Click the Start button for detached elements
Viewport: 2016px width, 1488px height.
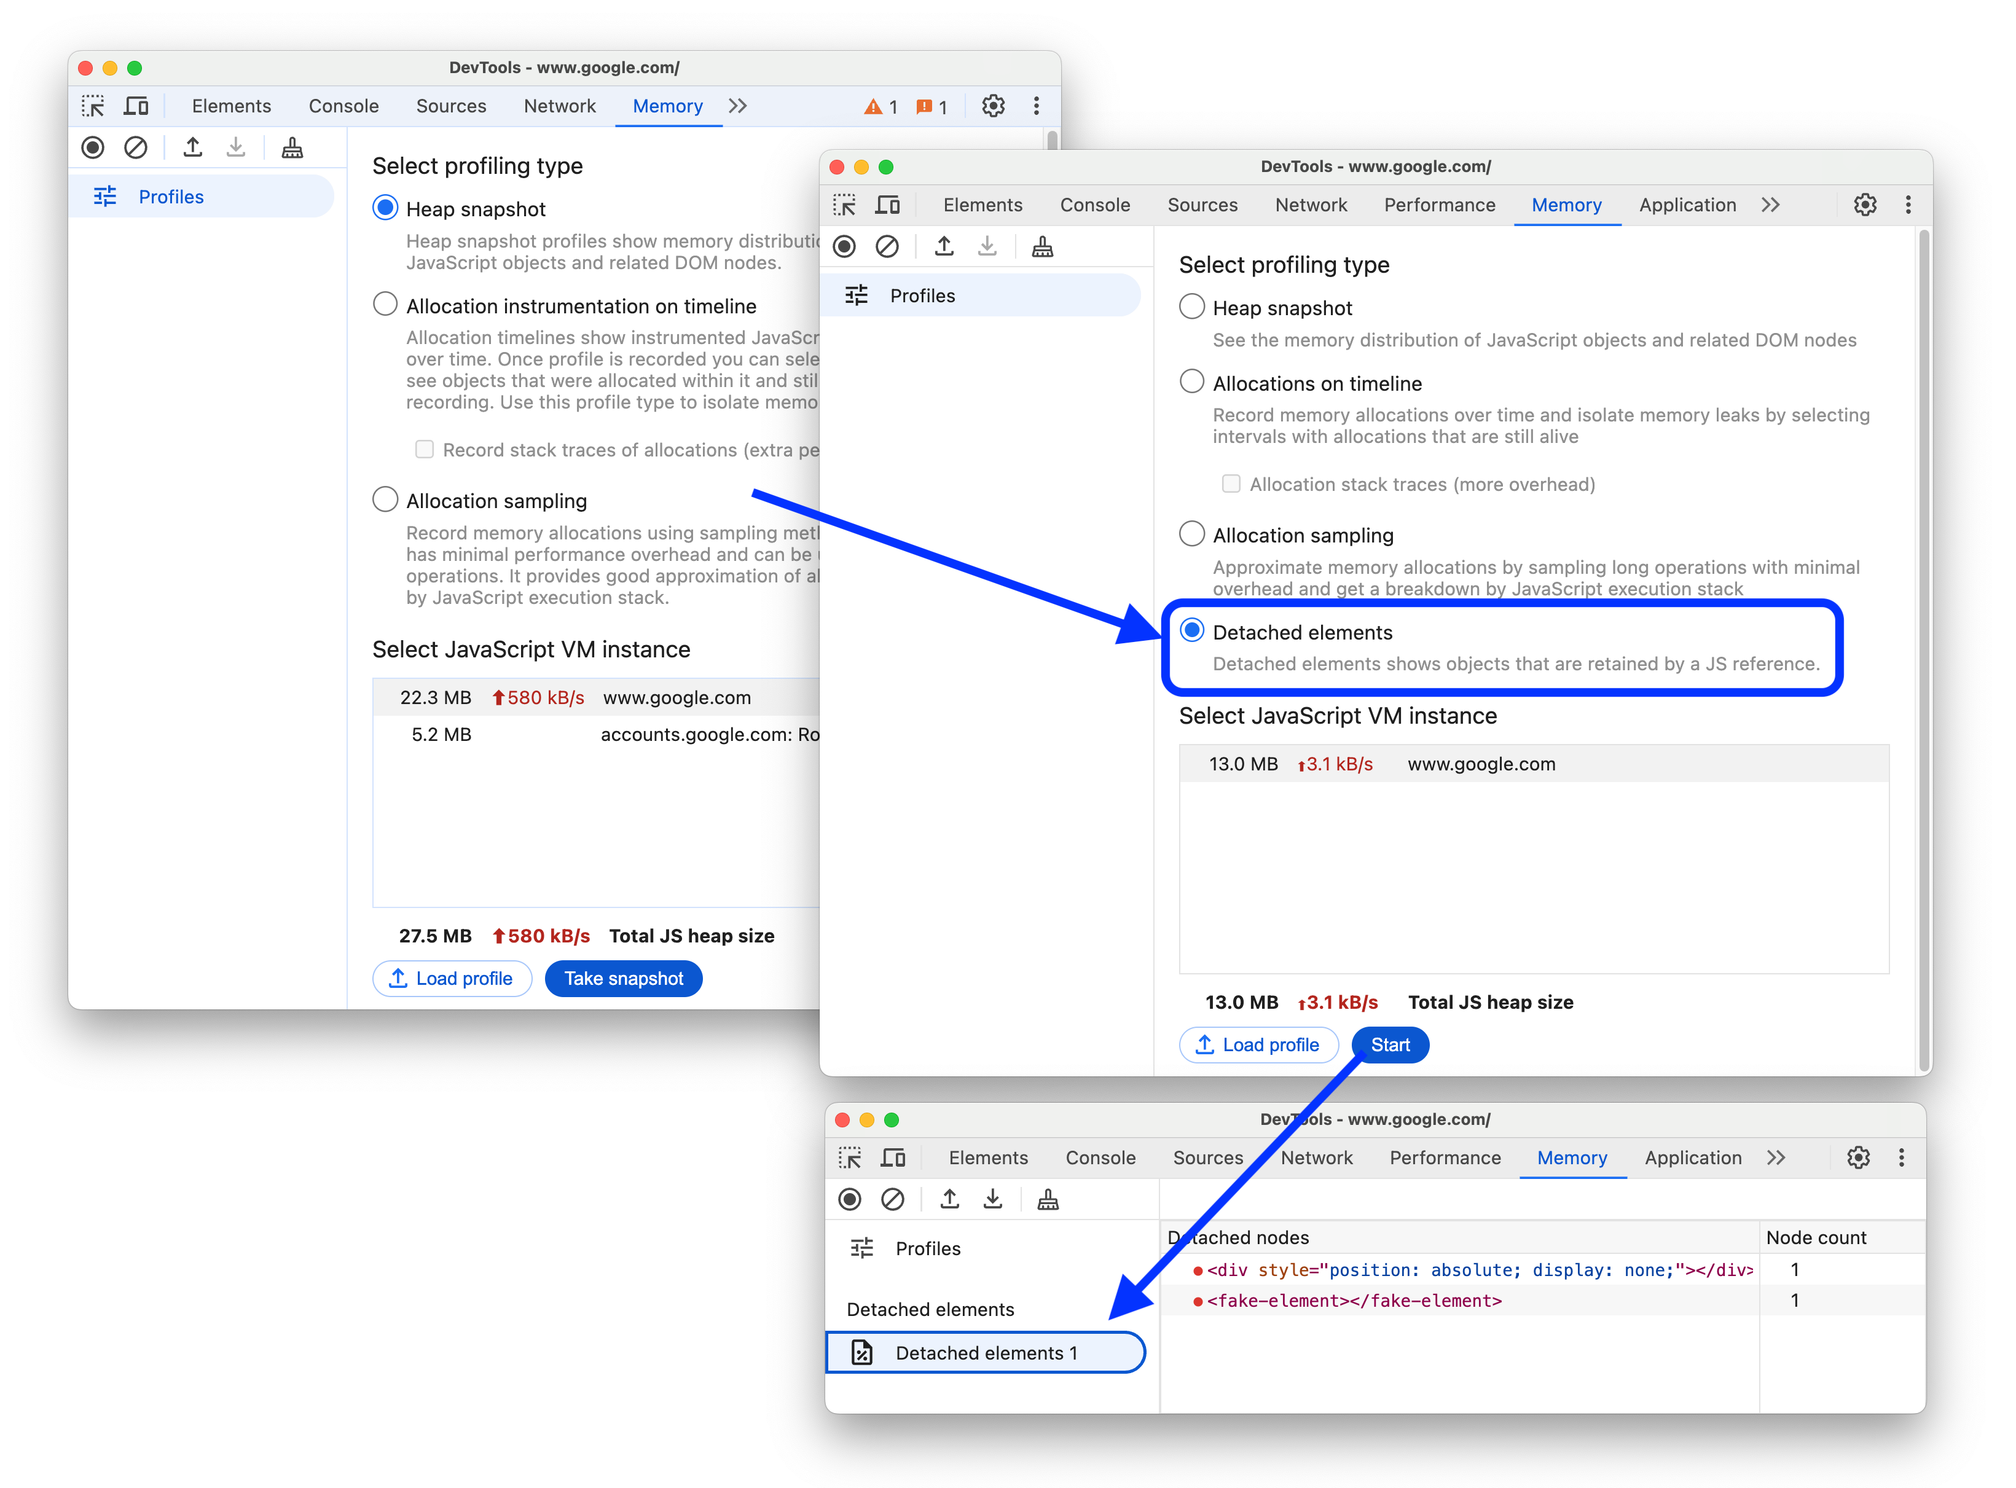pyautogui.click(x=1390, y=1045)
